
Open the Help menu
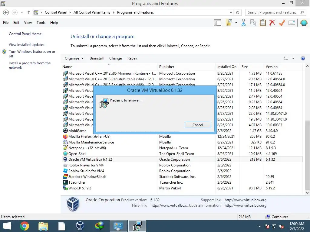pyautogui.click(x=54, y=23)
